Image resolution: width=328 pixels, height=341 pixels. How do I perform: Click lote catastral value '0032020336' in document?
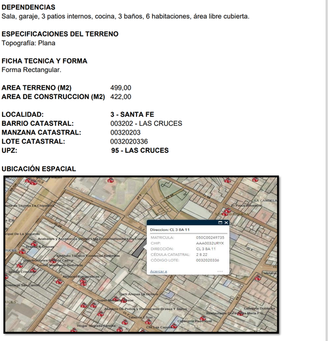click(x=129, y=142)
